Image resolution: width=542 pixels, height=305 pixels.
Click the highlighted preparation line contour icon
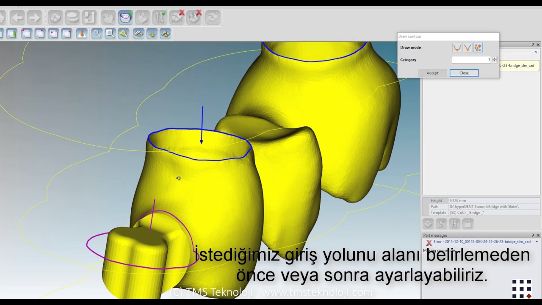pyautogui.click(x=125, y=17)
